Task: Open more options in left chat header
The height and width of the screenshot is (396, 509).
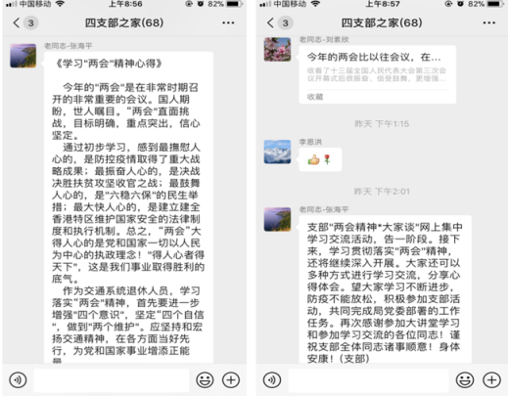Action: tap(228, 22)
